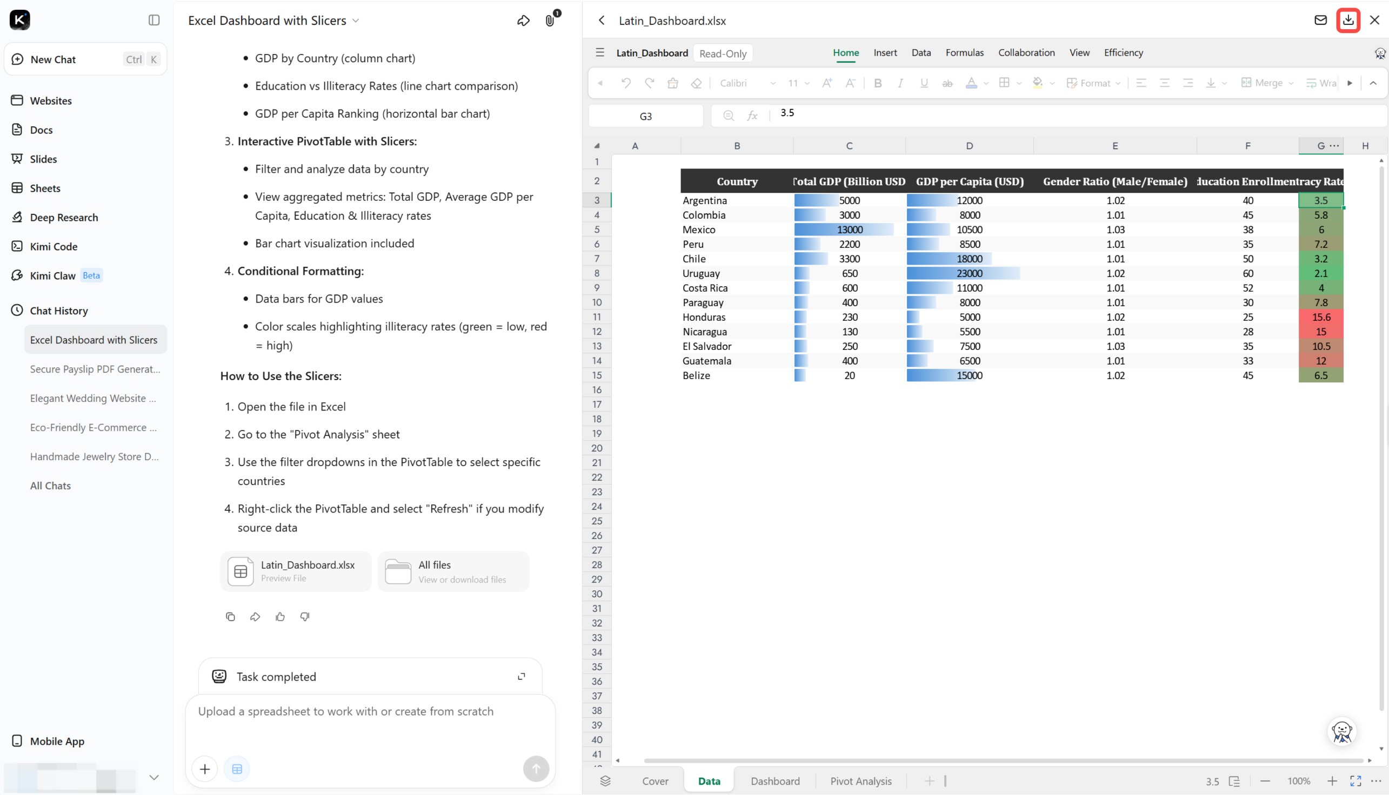The width and height of the screenshot is (1389, 795).
Task: Open the sheet layers list icon
Action: pos(605,781)
